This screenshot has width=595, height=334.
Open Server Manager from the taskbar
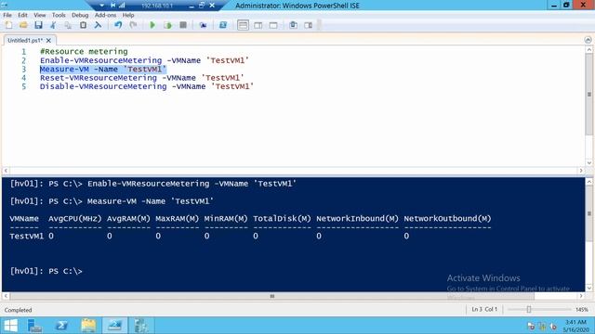tap(34, 326)
